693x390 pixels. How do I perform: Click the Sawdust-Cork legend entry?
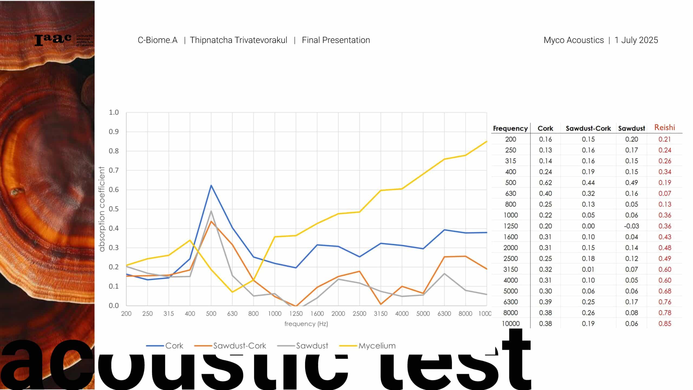pyautogui.click(x=239, y=346)
